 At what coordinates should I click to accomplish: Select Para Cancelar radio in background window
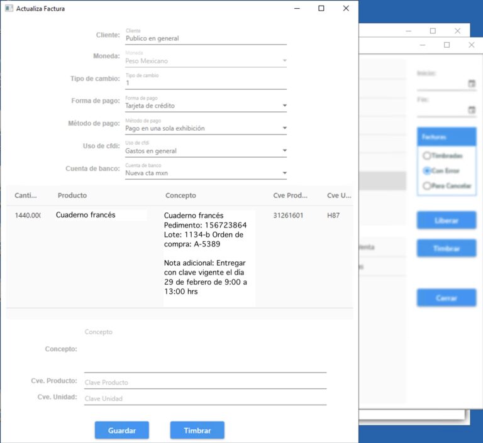[426, 185]
